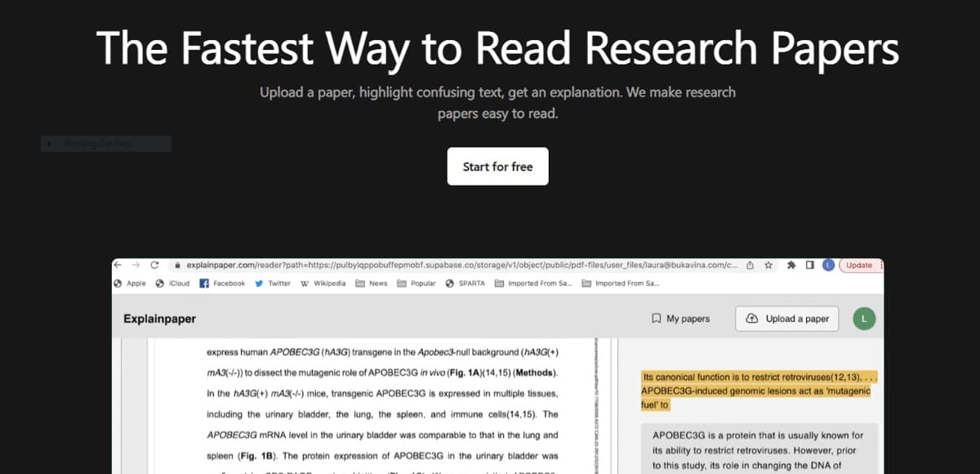Viewport: 980px width, 474px height.
Task: Open the SPARTA bookmark
Action: [x=465, y=284]
